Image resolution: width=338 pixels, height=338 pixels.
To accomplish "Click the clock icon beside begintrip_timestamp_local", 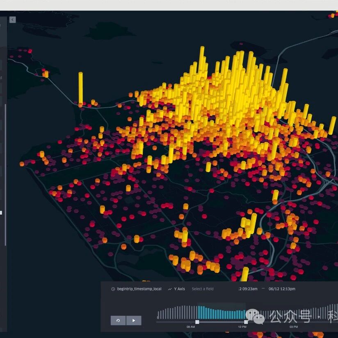I will 113,289.
